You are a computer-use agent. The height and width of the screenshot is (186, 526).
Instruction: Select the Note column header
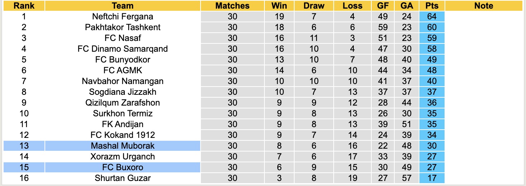point(483,6)
